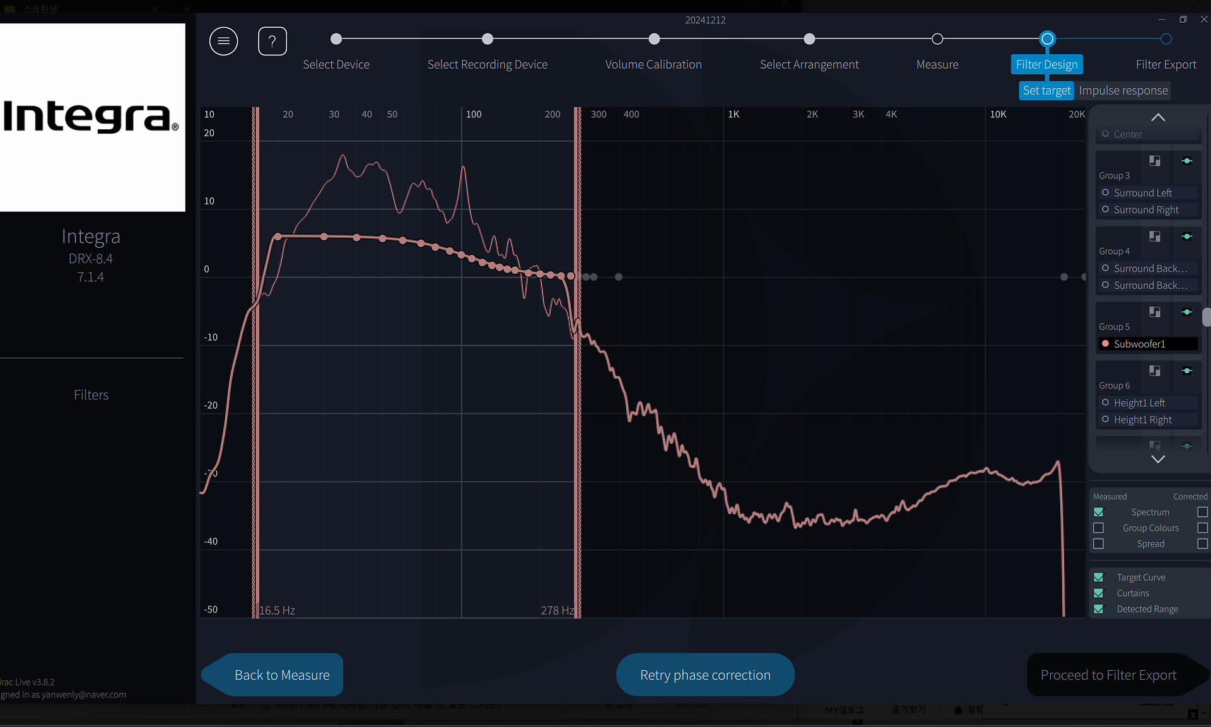Toggle the Detected Range checkbox
Image resolution: width=1211 pixels, height=727 pixels.
click(1099, 609)
